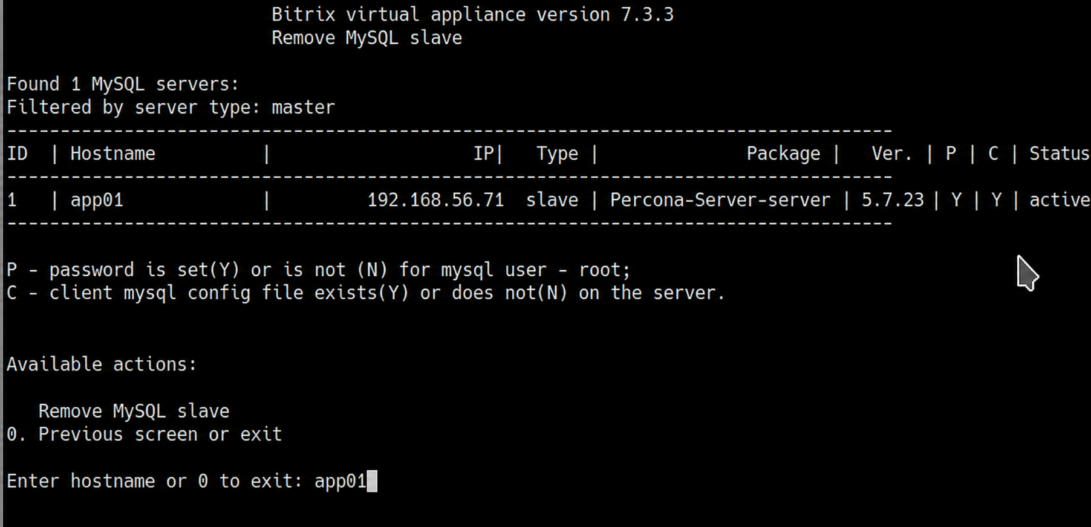Click the Status column header
The height and width of the screenshot is (527, 1091).
(x=1060, y=154)
